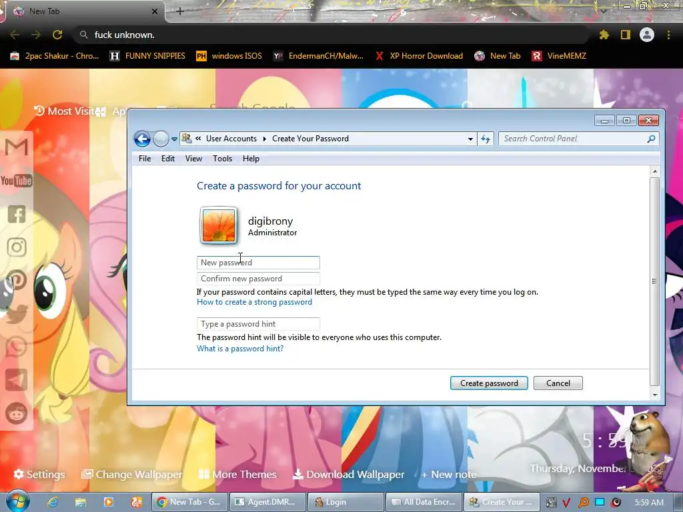The height and width of the screenshot is (512, 683).
Task: Open Instagram from the sidebar
Action: coord(17,247)
